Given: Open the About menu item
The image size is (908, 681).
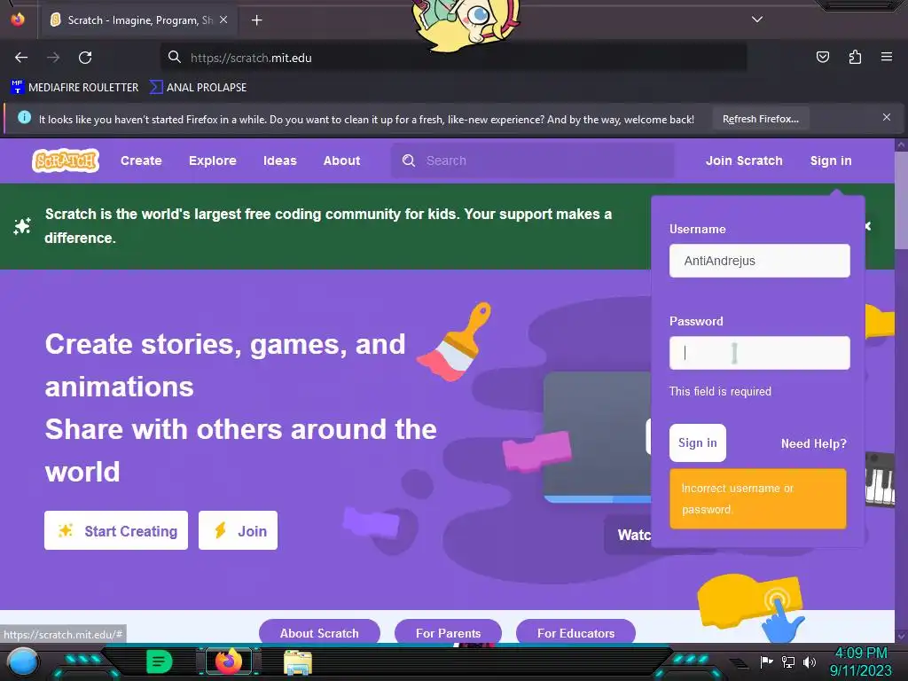Looking at the screenshot, I should (x=341, y=160).
